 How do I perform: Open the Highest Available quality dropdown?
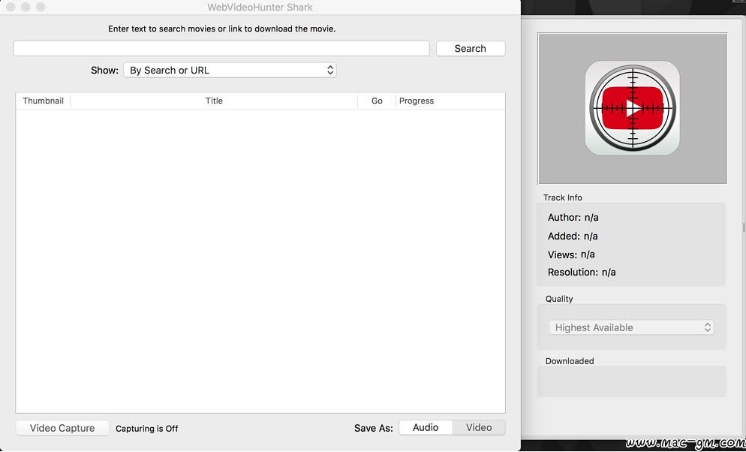click(x=631, y=327)
